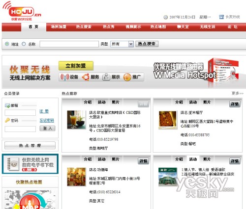Click the 登入 login button
Viewport: 246px width, 209px height.
[x=47, y=129]
